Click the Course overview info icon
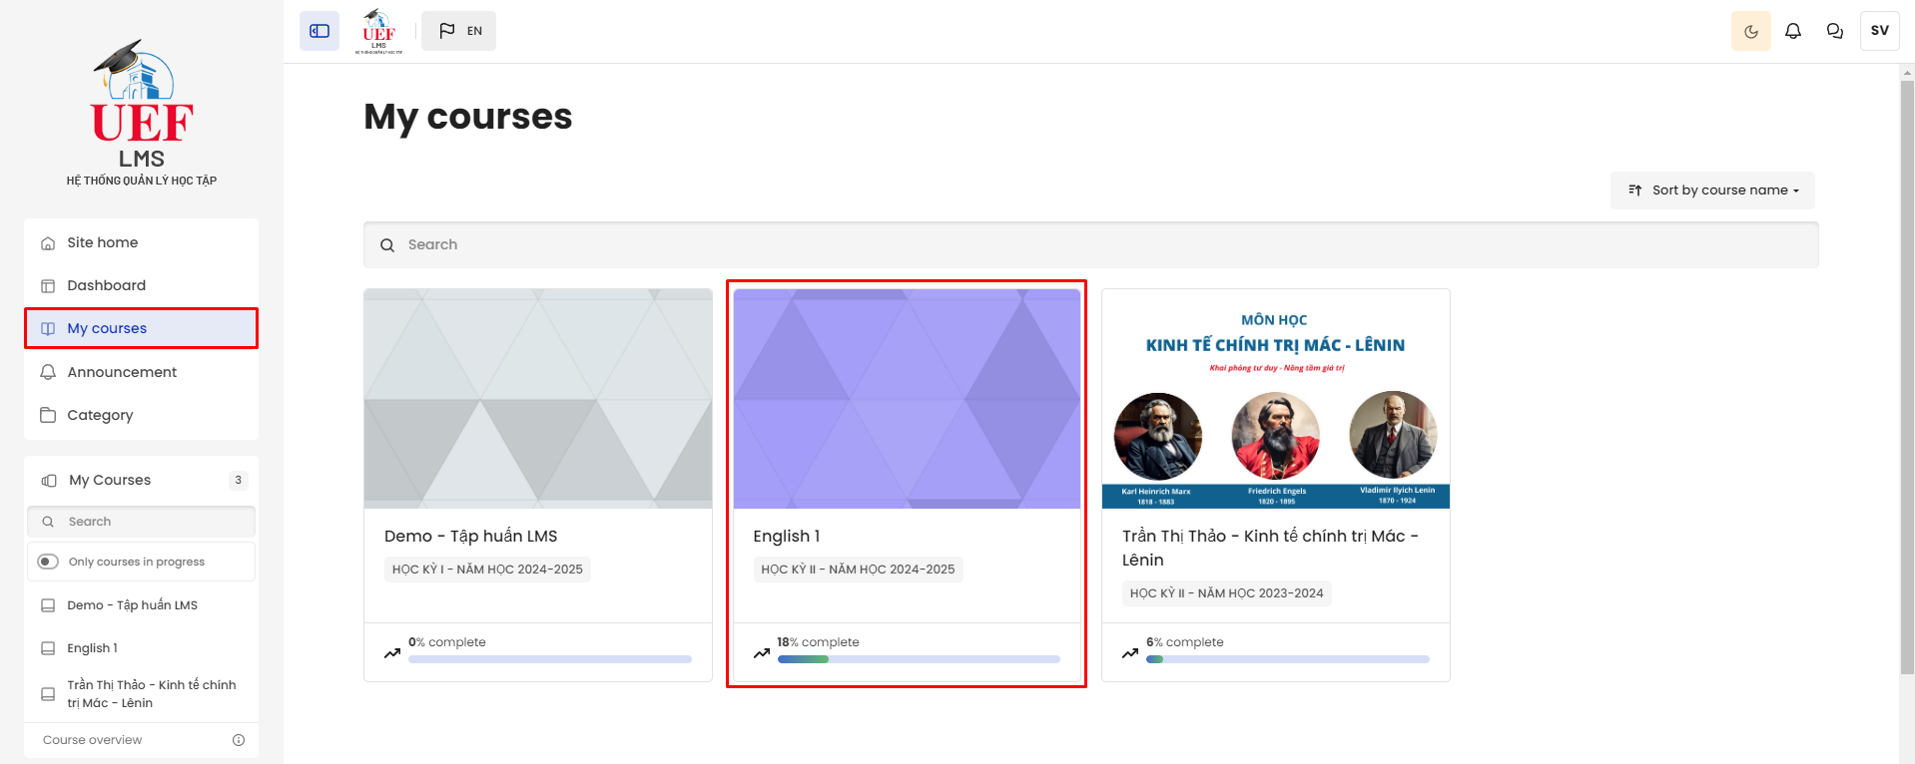Image resolution: width=1915 pixels, height=764 pixels. pos(239,740)
